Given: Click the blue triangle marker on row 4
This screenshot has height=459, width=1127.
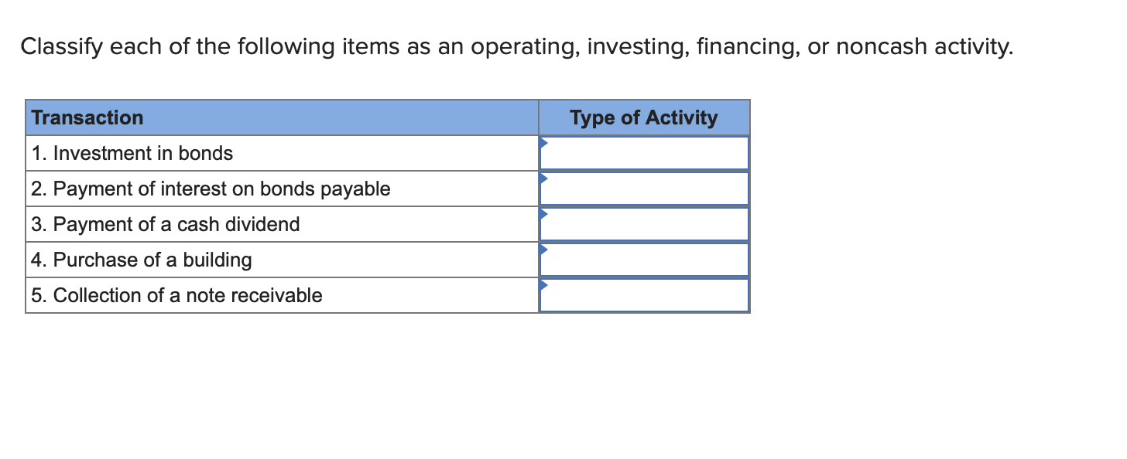Looking at the screenshot, I should pos(543,247).
